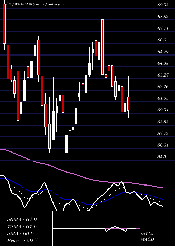Click the JAYBARMARU munafasutra.pro chart title
This screenshot has width=175, height=246.
click(x=37, y=4)
